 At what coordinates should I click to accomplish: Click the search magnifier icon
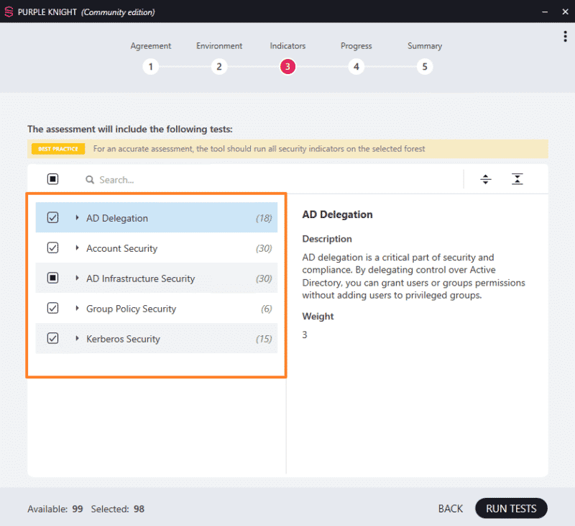pos(90,179)
